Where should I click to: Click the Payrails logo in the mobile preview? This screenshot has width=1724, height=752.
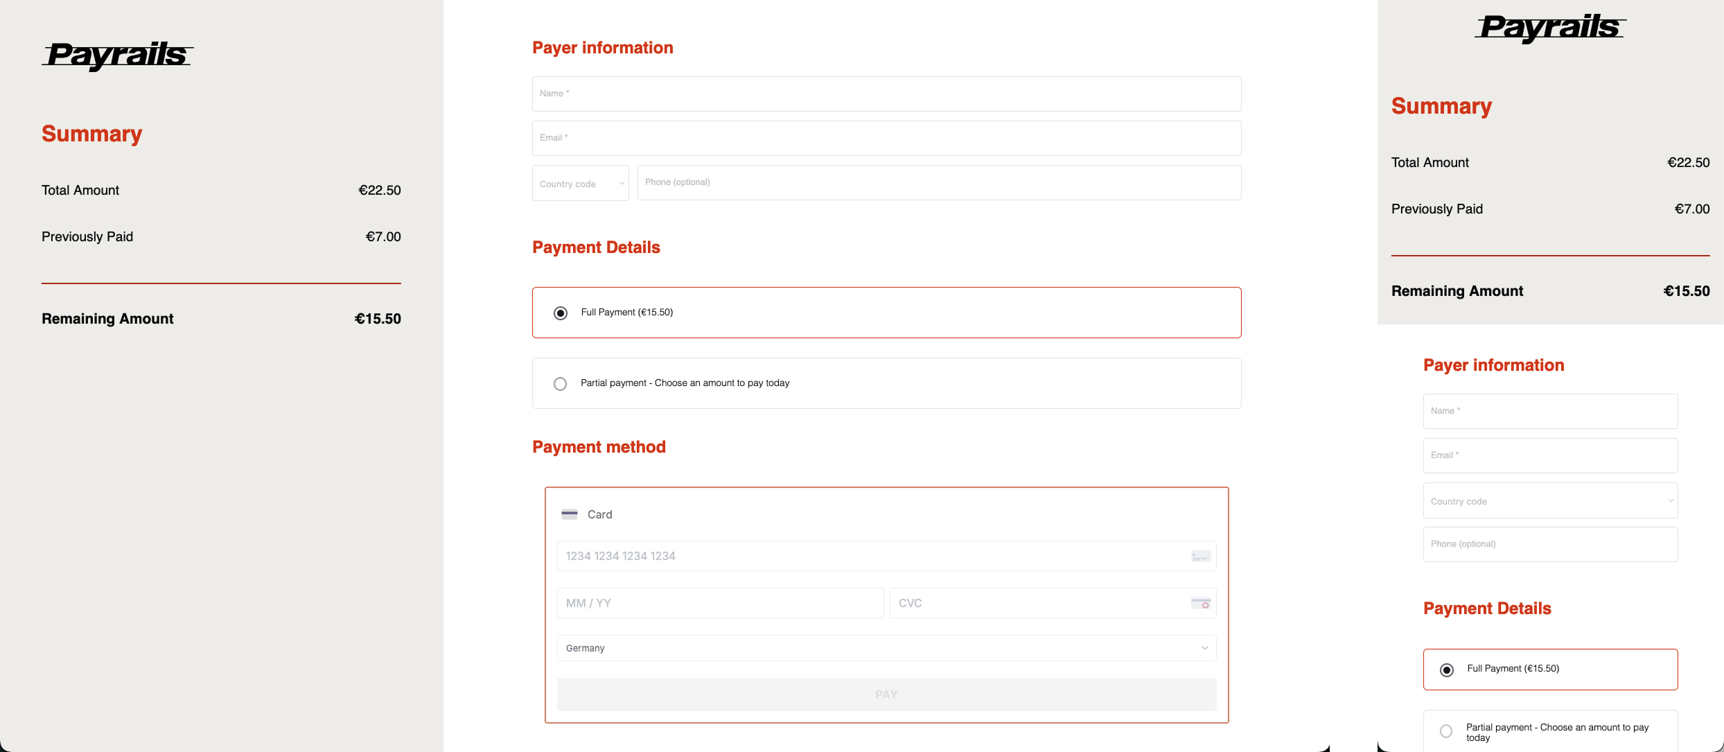click(x=1550, y=28)
